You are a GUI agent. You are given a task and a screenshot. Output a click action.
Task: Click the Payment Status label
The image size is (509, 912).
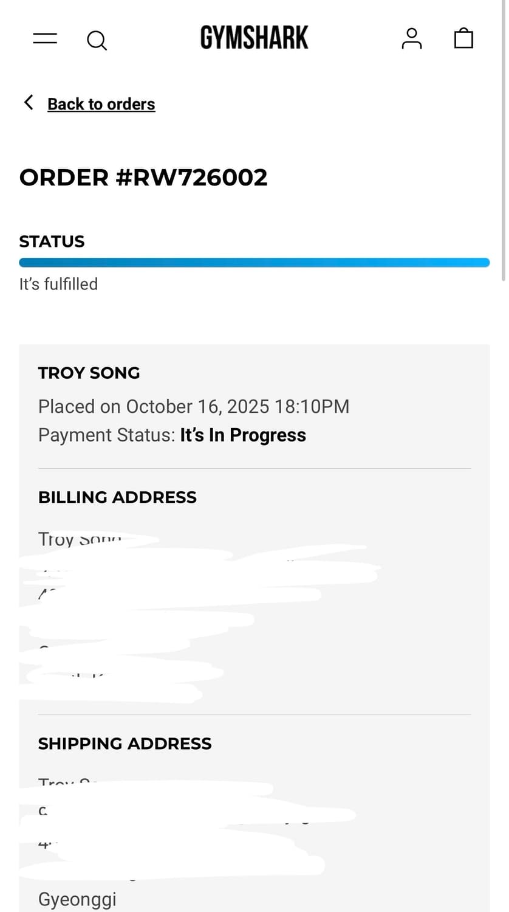(x=106, y=435)
